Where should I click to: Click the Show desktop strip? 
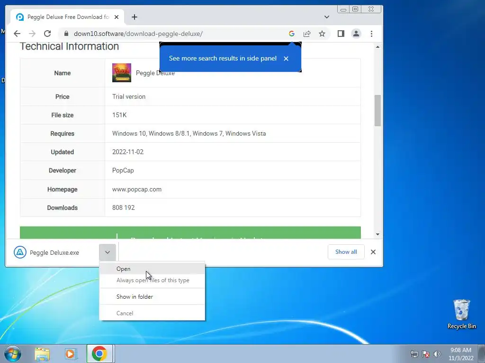(482, 354)
